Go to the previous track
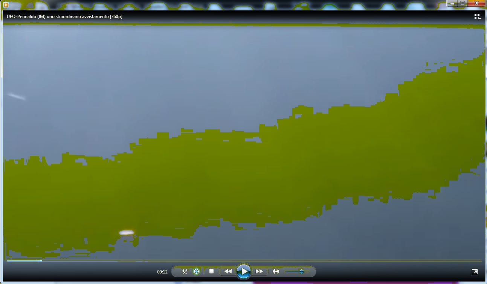 click(x=227, y=271)
